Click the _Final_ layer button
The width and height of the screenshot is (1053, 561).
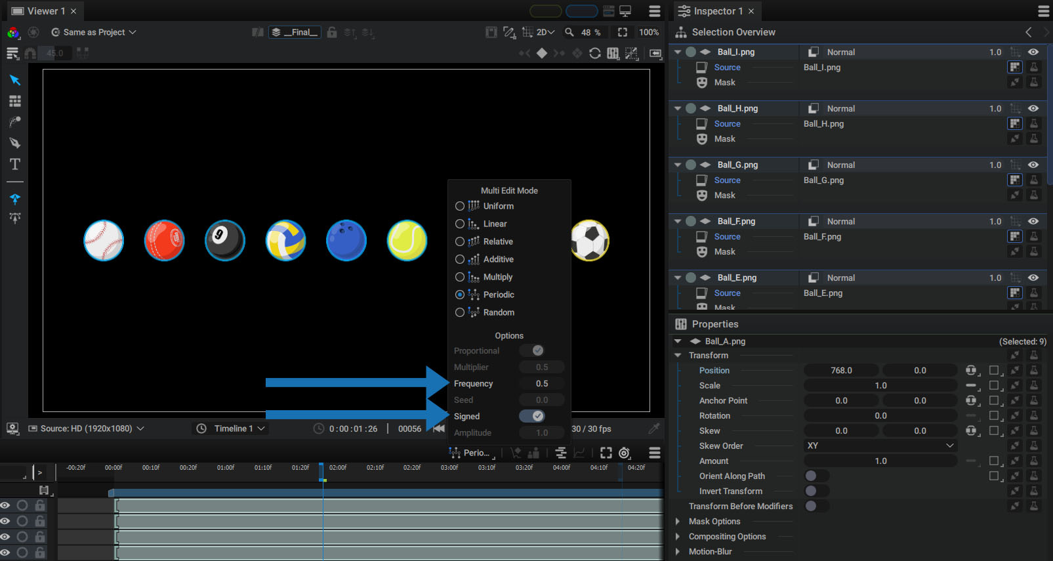click(x=295, y=32)
